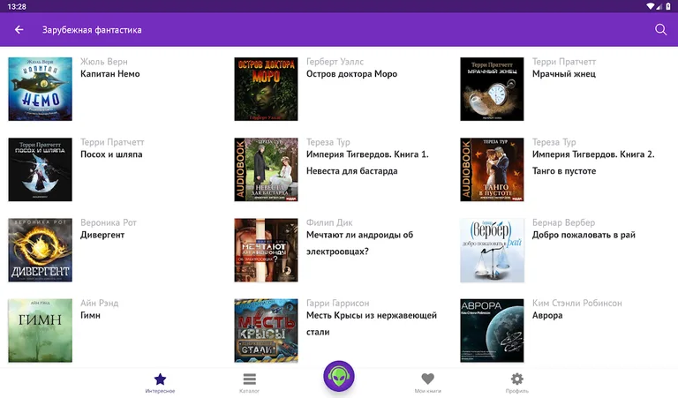Image resolution: width=678 pixels, height=398 pixels.
Task: Go back using the arrow icon
Action: [x=19, y=29]
